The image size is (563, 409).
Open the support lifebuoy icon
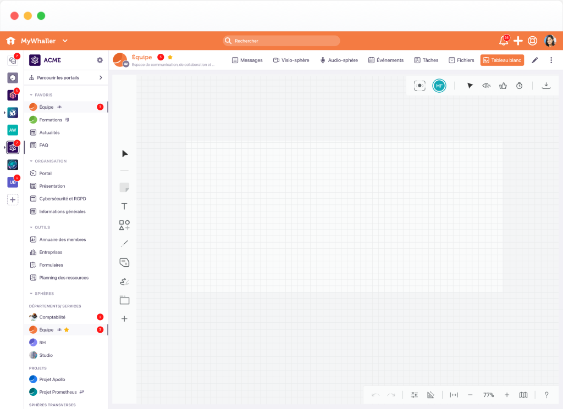[x=532, y=41]
